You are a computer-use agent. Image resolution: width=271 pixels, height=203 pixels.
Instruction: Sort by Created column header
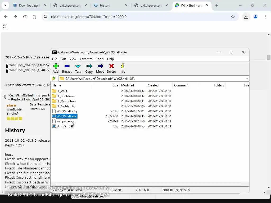[x=159, y=85]
